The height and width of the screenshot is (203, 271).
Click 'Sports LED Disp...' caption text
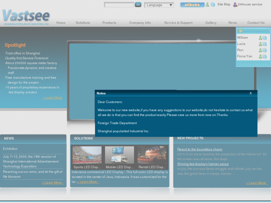click(x=87, y=167)
